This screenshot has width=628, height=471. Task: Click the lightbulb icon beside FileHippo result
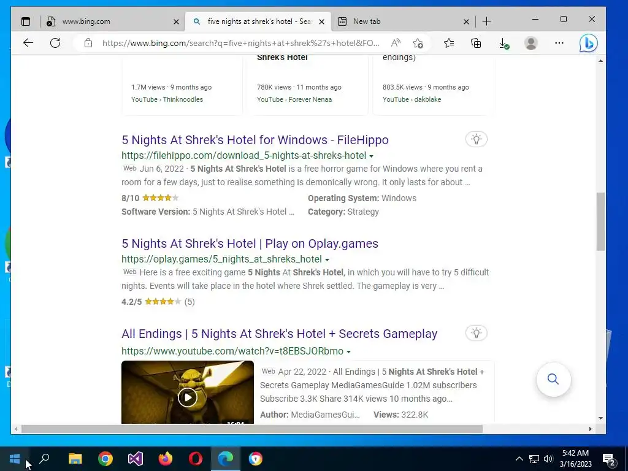click(x=476, y=139)
